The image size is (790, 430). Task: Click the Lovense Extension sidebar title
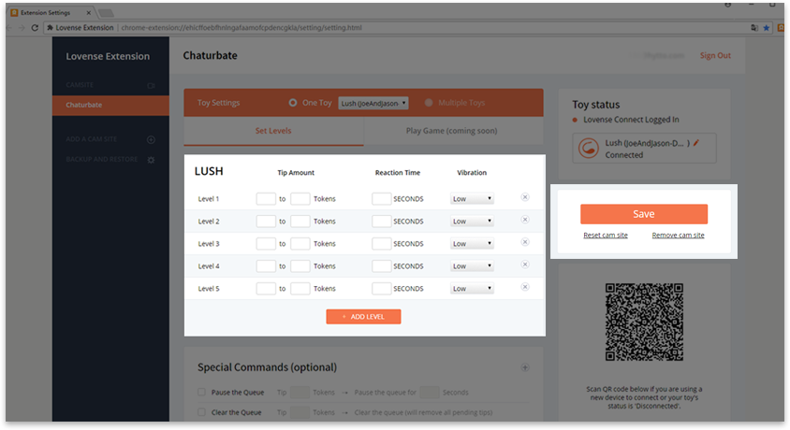tap(108, 56)
